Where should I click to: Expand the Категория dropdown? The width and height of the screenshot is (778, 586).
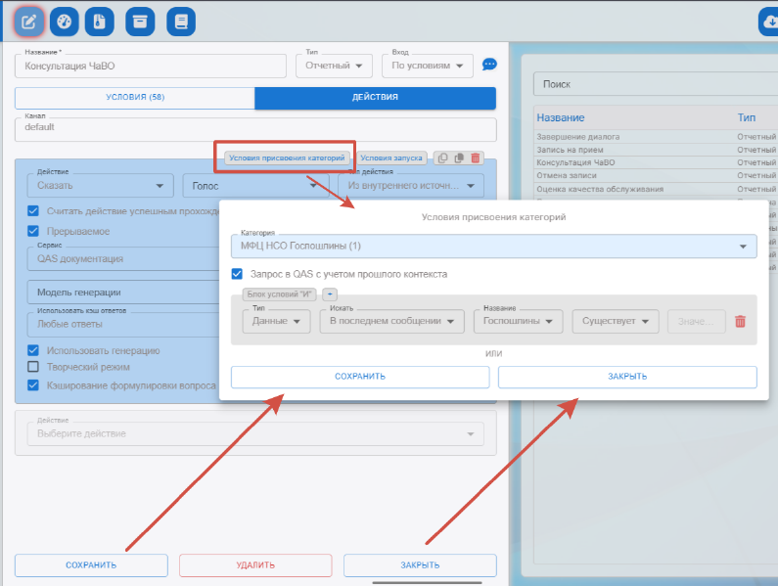pyautogui.click(x=493, y=246)
